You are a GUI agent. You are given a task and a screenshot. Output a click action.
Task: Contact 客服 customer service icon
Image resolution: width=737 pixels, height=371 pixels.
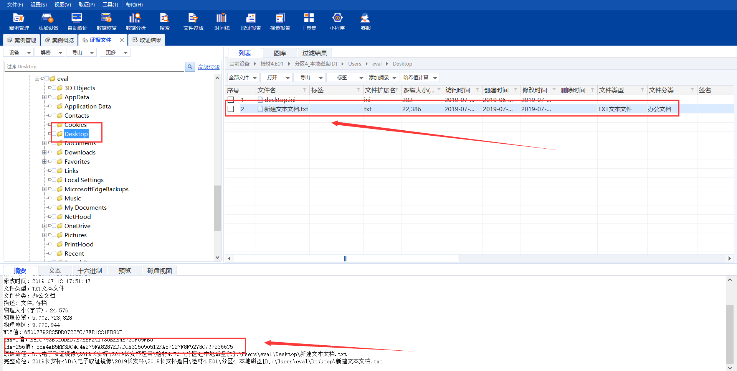(365, 22)
